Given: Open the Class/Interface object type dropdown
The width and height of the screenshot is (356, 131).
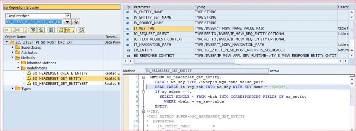Looking at the screenshot, I should pyautogui.click(x=68, y=16).
